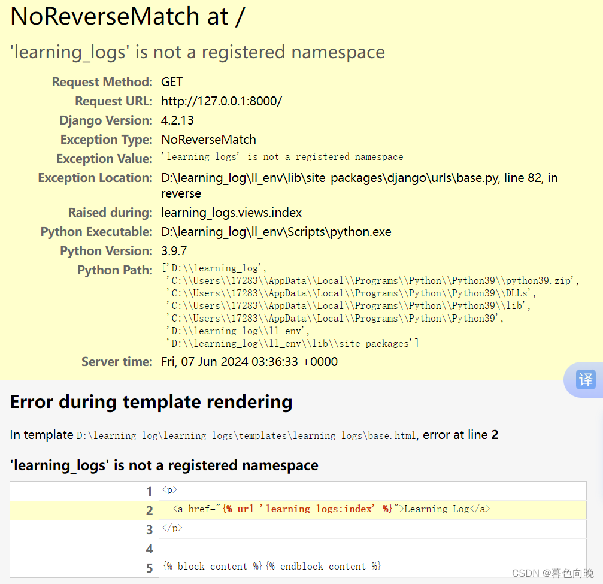
Task: Click the request URL http://127.0.0.1:8000/
Action: 222,101
